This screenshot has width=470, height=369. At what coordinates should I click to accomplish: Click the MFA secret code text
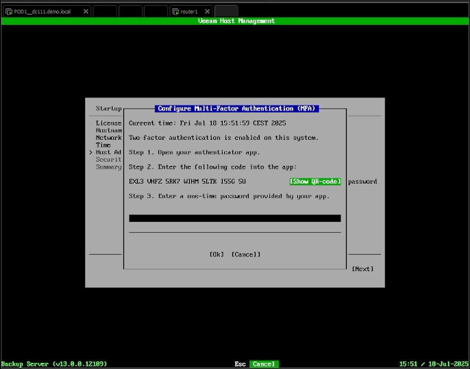(187, 181)
